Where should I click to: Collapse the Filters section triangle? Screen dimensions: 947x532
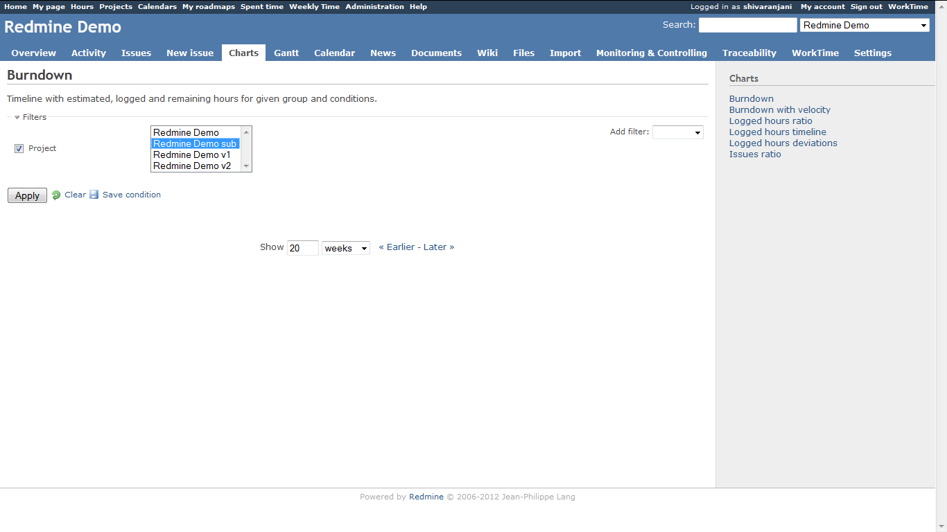17,118
